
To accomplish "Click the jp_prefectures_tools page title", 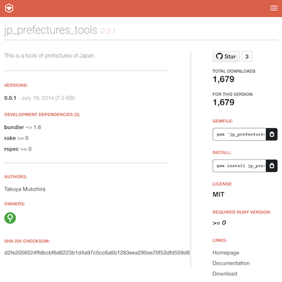I will click(50, 30).
